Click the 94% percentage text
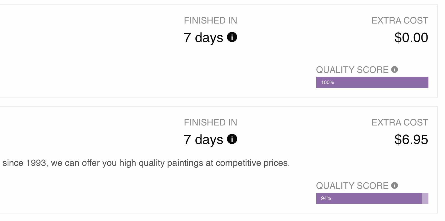This screenshot has width=445, height=221. (326, 198)
